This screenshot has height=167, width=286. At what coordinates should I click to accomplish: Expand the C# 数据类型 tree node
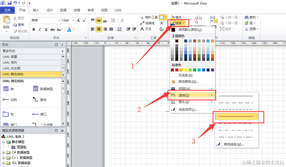pos(3,153)
